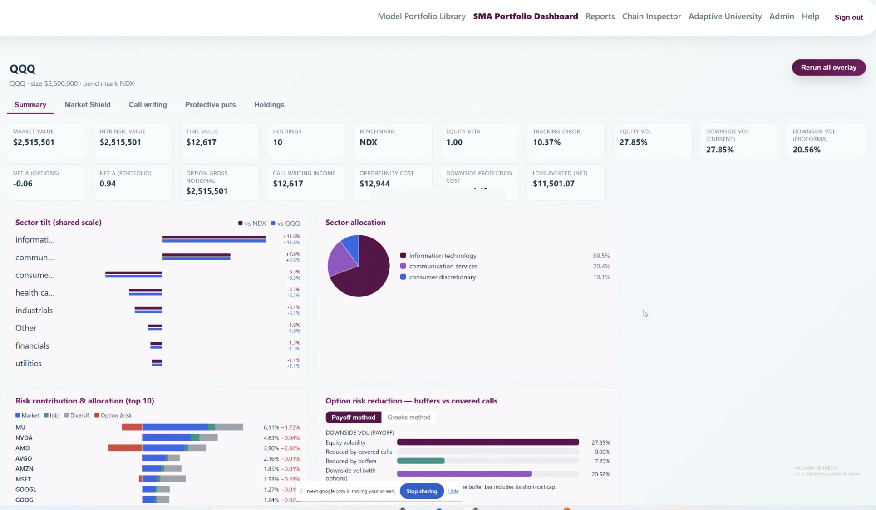Click the AMD row label
Screen dimensions: 876x510
pos(22,448)
